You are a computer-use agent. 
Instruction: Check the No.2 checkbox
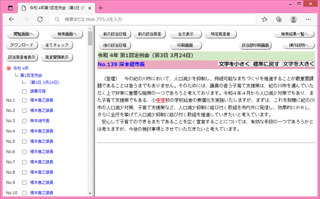pyautogui.click(x=25, y=111)
